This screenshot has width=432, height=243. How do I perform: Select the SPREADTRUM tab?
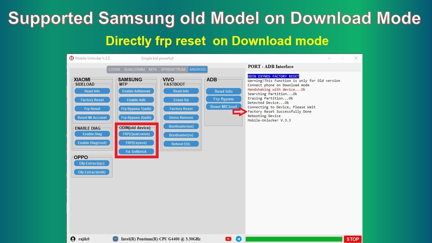tap(173, 70)
